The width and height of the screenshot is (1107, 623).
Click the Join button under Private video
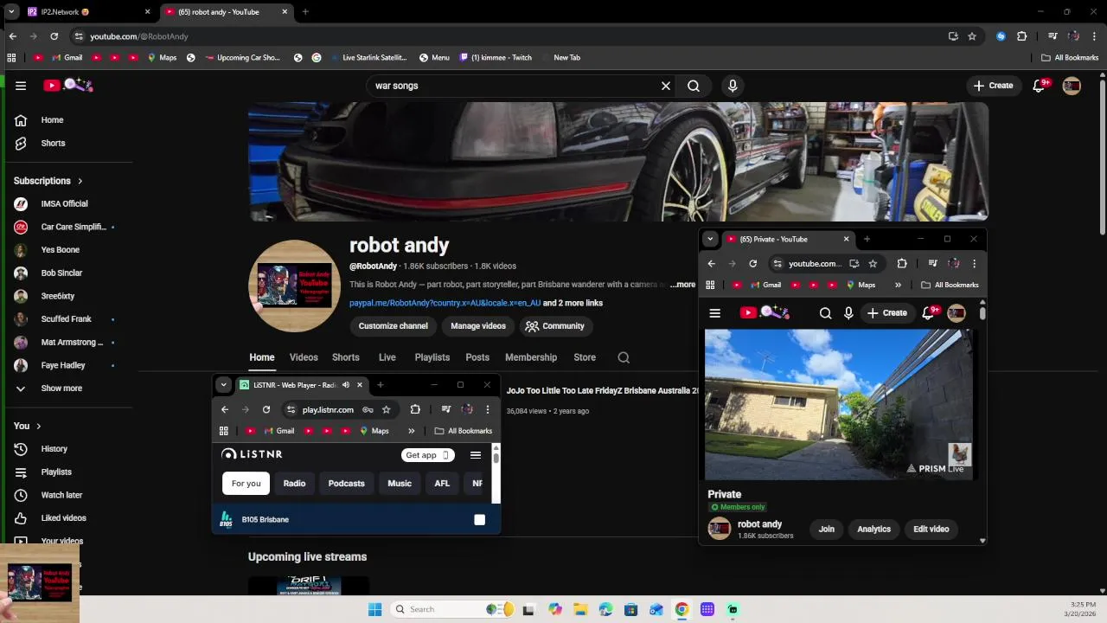click(x=827, y=530)
